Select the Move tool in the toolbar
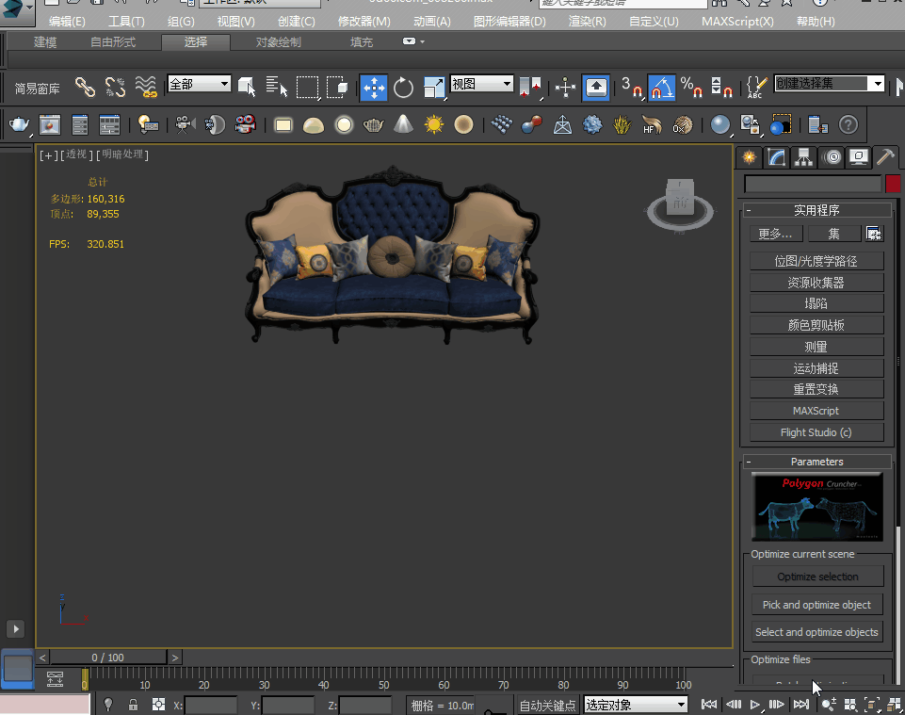 pos(374,88)
